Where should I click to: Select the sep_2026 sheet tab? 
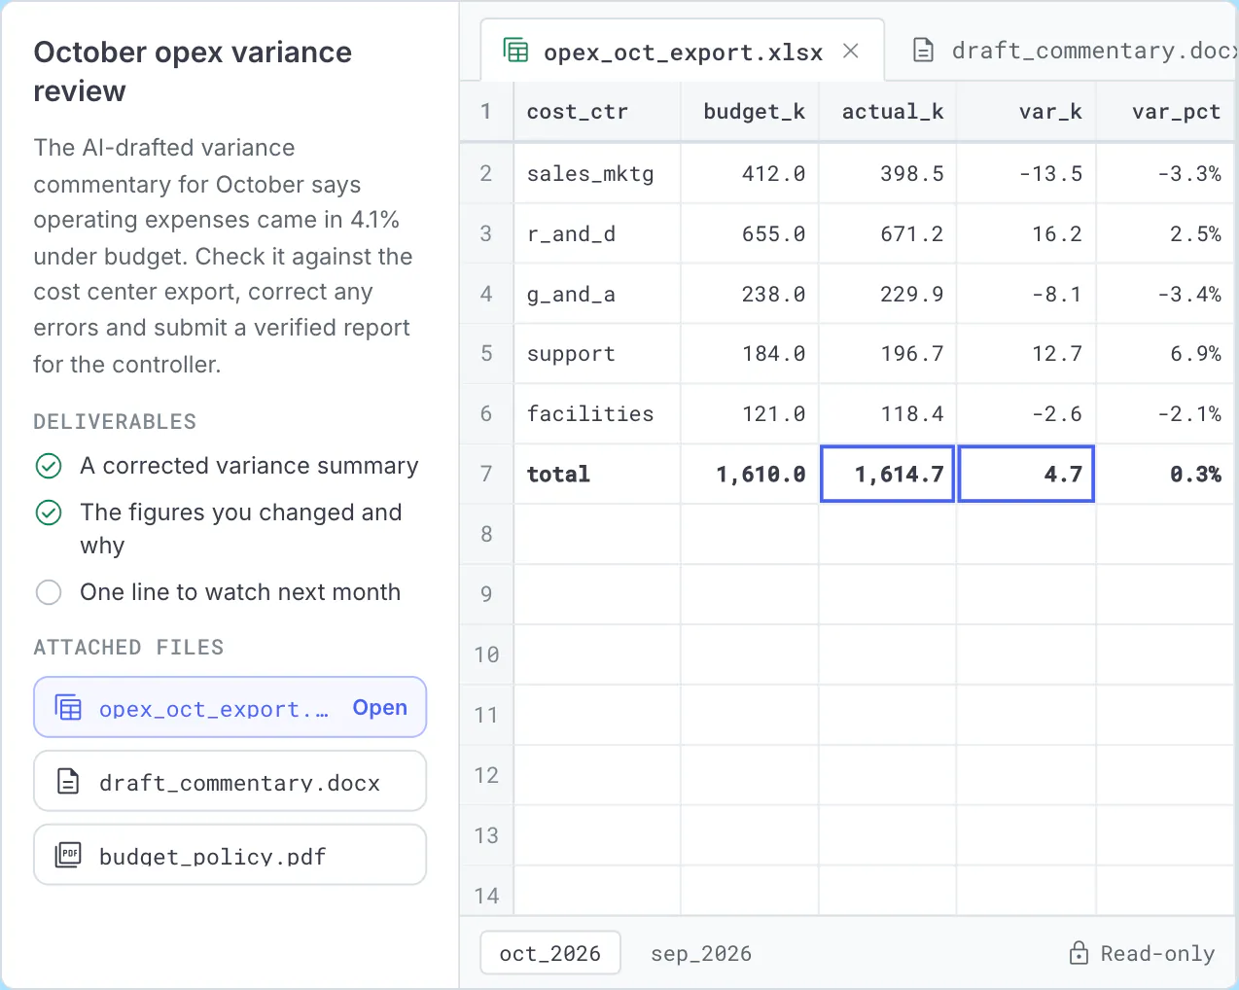(701, 953)
